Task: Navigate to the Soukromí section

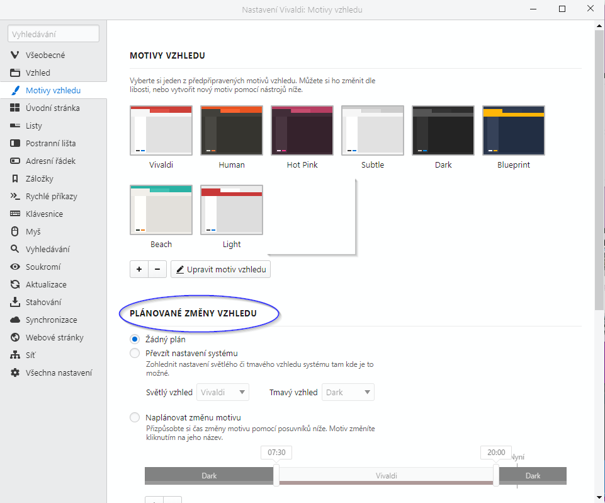Action: click(54, 267)
